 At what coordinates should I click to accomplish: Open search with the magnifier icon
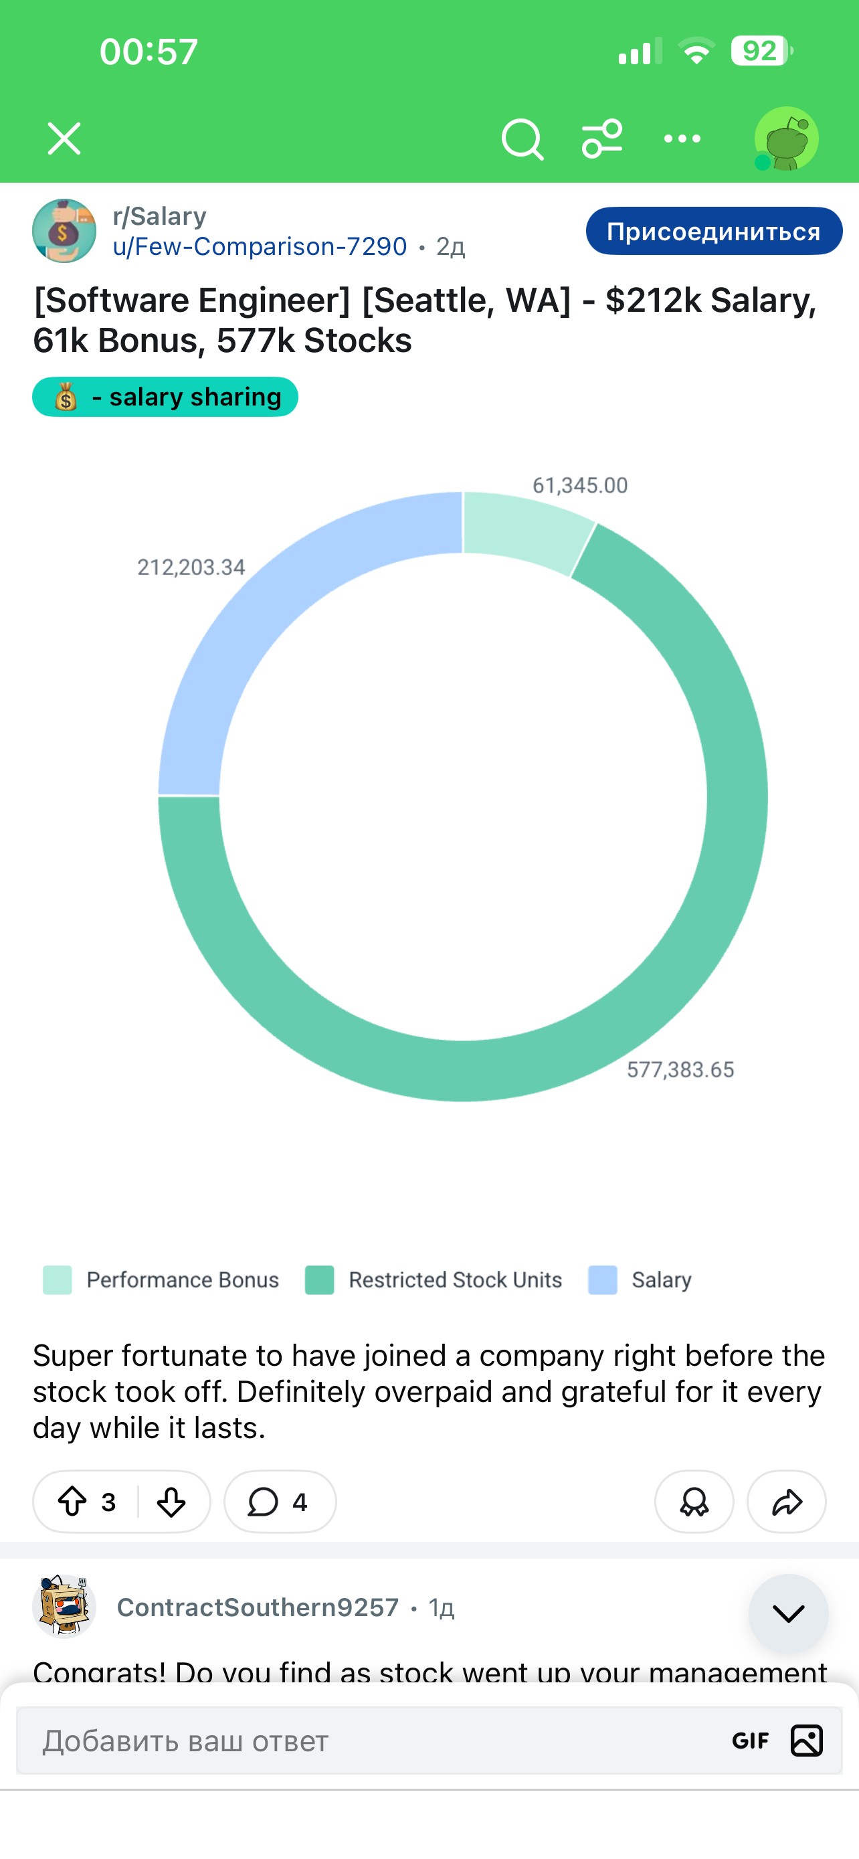521,139
